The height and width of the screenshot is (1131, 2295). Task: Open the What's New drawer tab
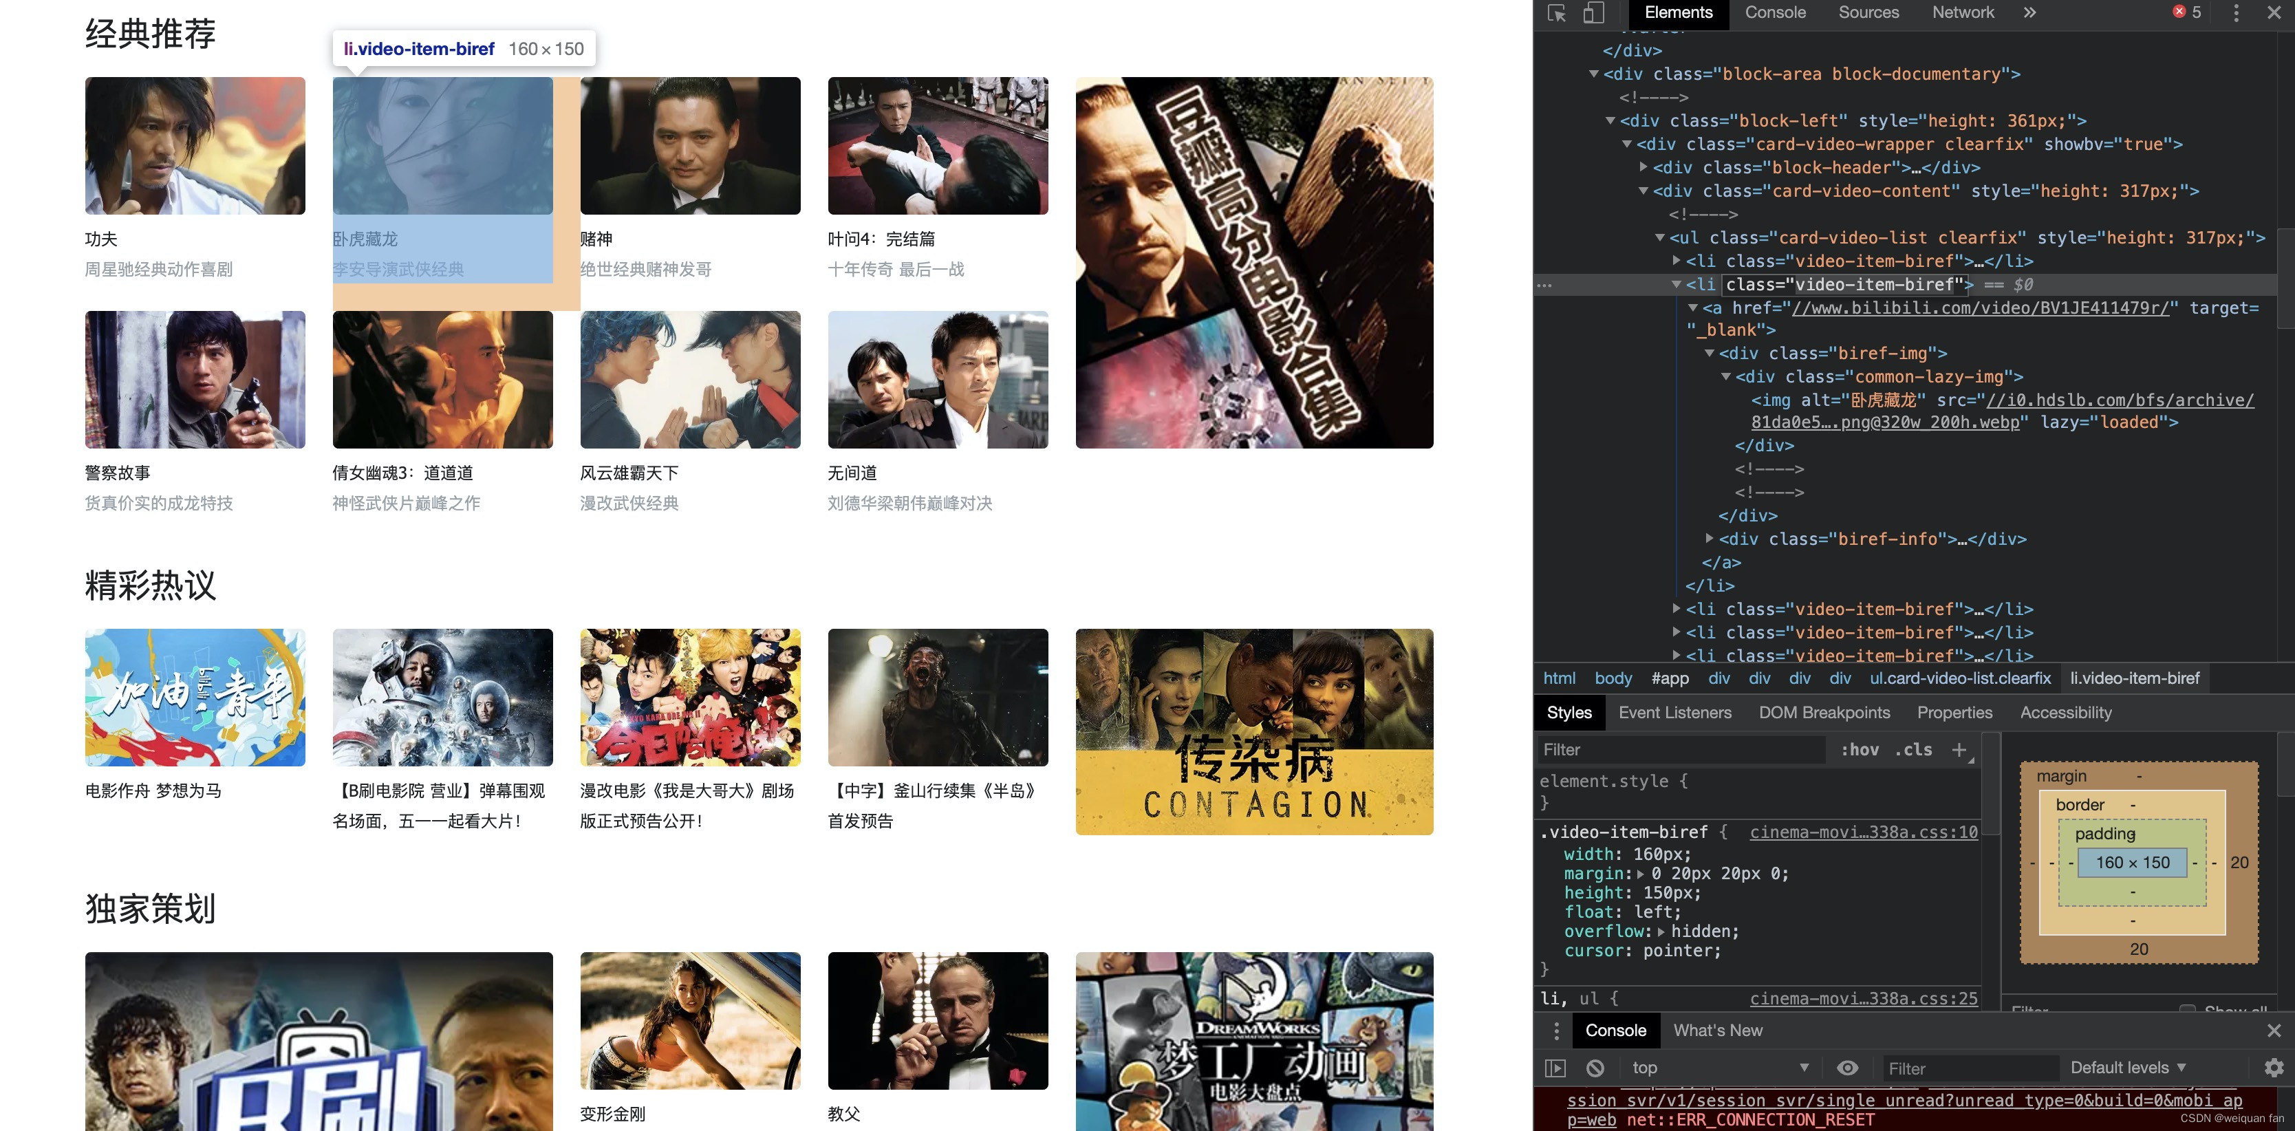[x=1717, y=1031]
